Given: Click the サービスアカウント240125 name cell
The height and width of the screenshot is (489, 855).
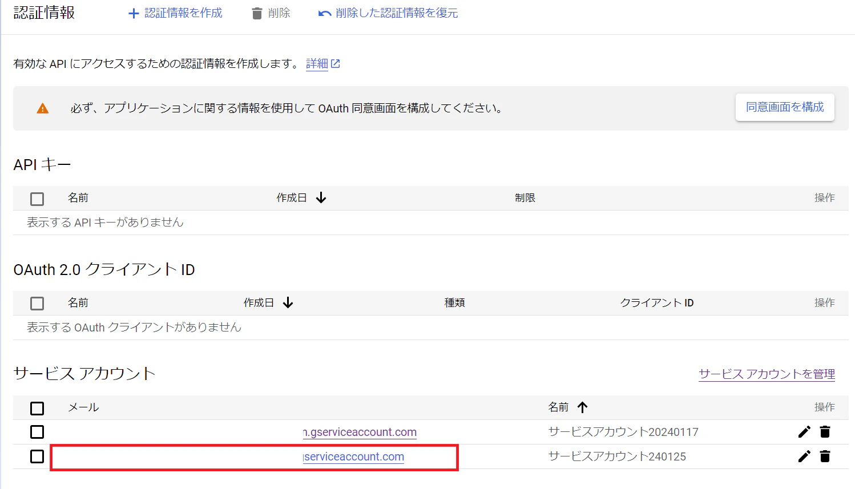Looking at the screenshot, I should pos(617,456).
